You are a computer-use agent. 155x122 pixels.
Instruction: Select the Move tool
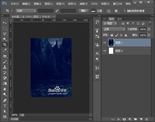pos(5,23)
